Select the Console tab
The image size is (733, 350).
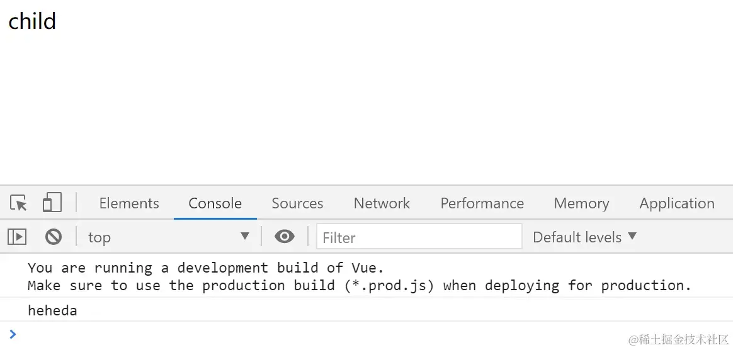click(215, 203)
